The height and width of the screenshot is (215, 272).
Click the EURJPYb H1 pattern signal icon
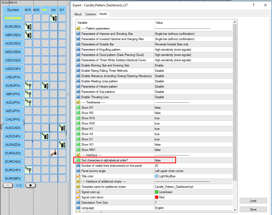(x=45, y=85)
